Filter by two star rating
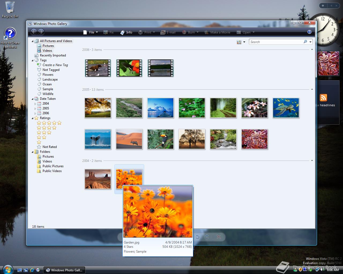This screenshot has width=343, height=274. [42, 137]
